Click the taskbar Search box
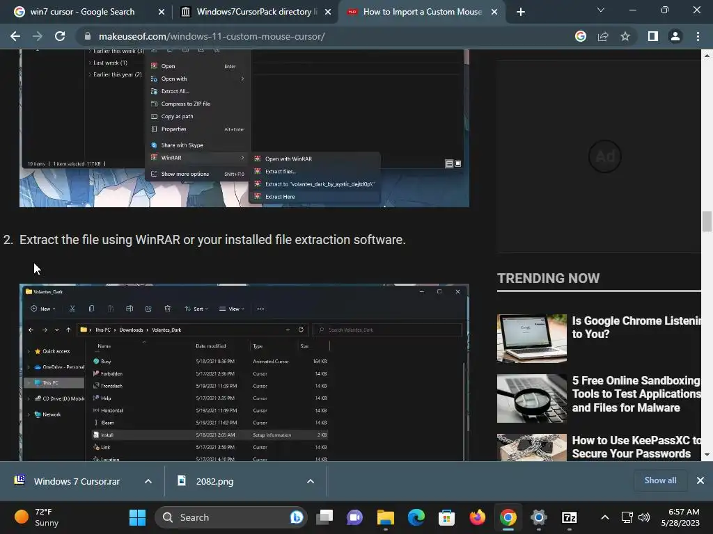 pos(231,517)
